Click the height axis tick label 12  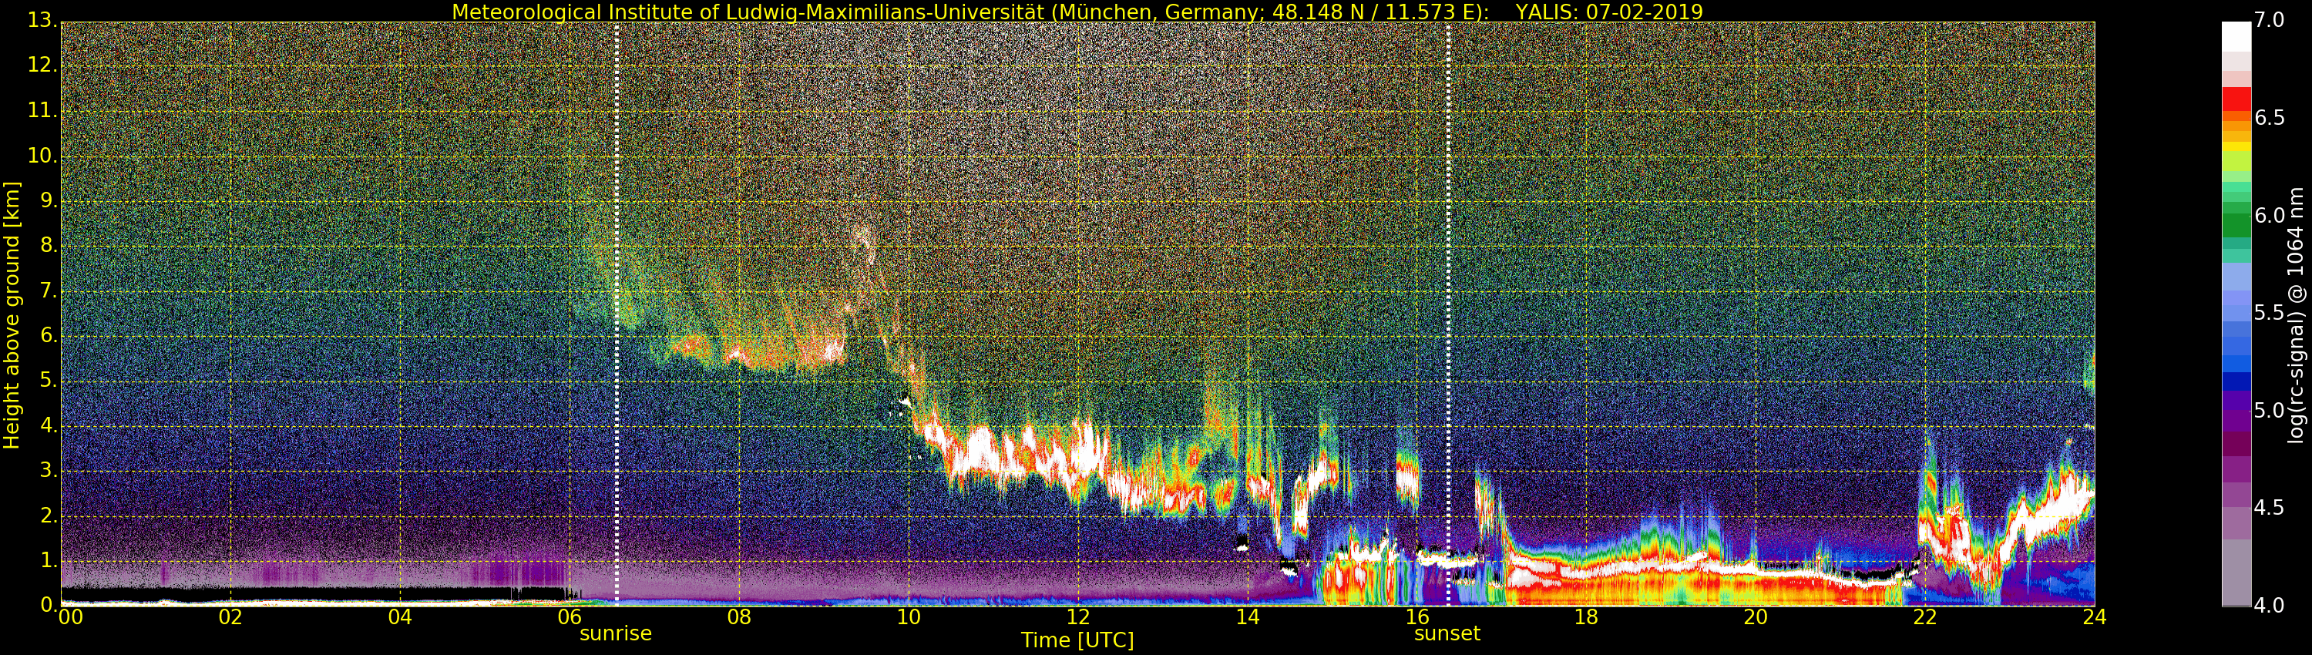tap(42, 65)
